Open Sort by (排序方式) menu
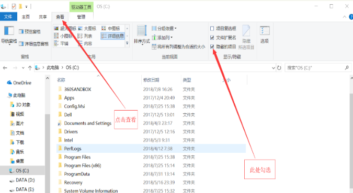This screenshot has width=353, height=193. [x=142, y=35]
